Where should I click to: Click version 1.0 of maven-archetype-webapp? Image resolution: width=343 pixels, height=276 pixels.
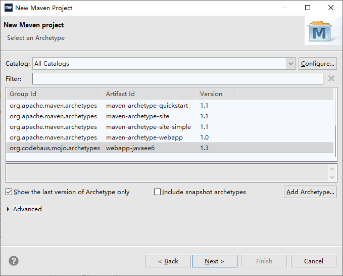click(204, 137)
